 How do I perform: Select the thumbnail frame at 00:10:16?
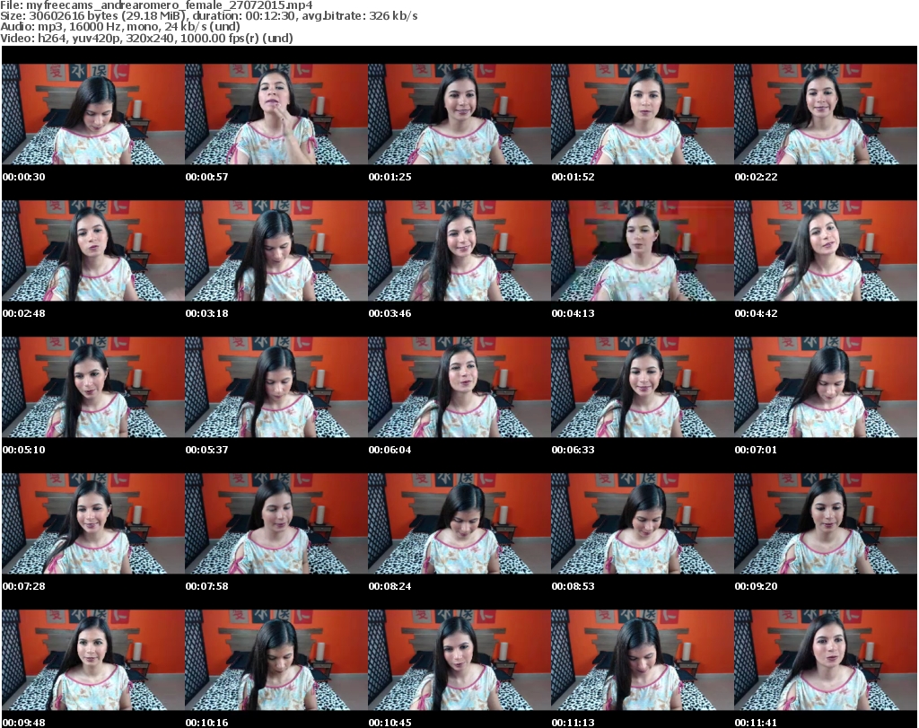tap(276, 661)
